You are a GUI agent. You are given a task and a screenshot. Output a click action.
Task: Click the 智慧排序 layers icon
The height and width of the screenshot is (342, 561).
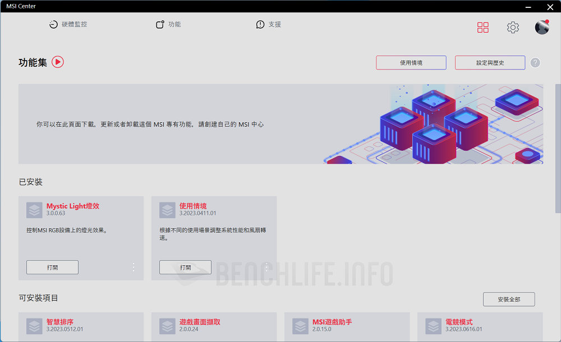click(x=35, y=326)
